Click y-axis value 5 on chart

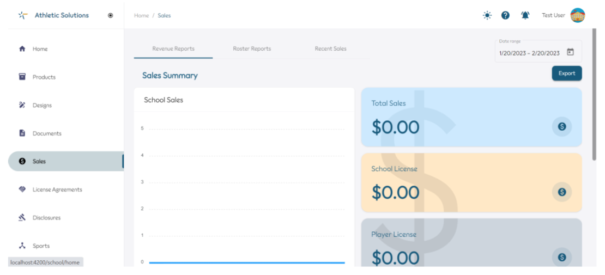[142, 129]
